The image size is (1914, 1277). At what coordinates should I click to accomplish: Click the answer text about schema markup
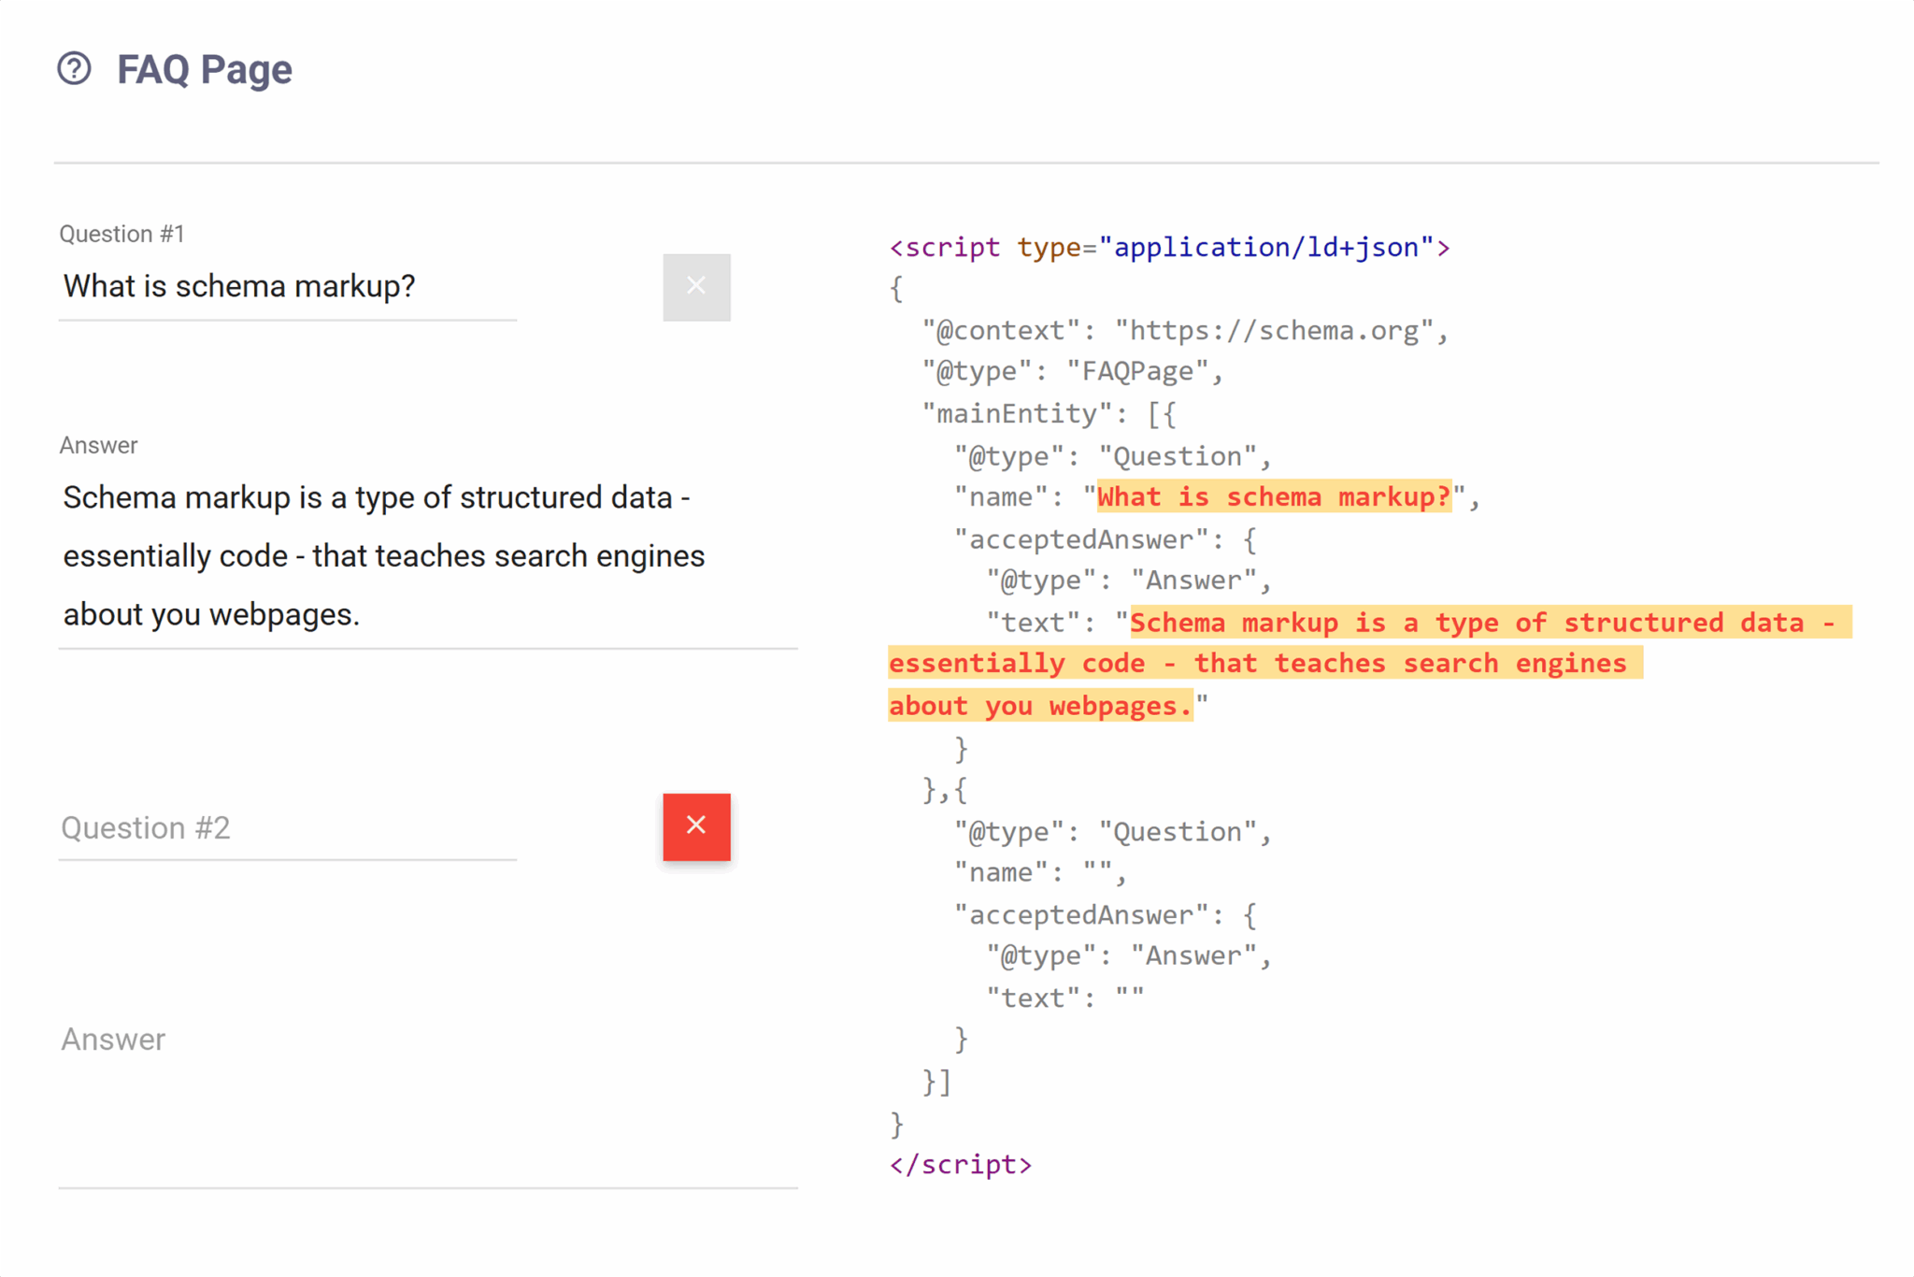(x=383, y=555)
